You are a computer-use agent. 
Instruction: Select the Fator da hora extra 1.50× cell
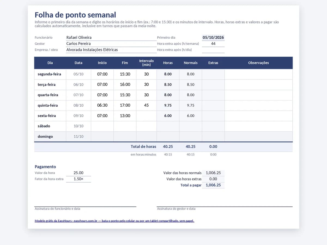click(78, 179)
